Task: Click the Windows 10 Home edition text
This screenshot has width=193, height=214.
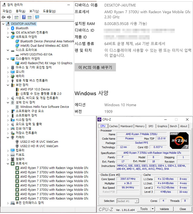Action: tap(120, 105)
